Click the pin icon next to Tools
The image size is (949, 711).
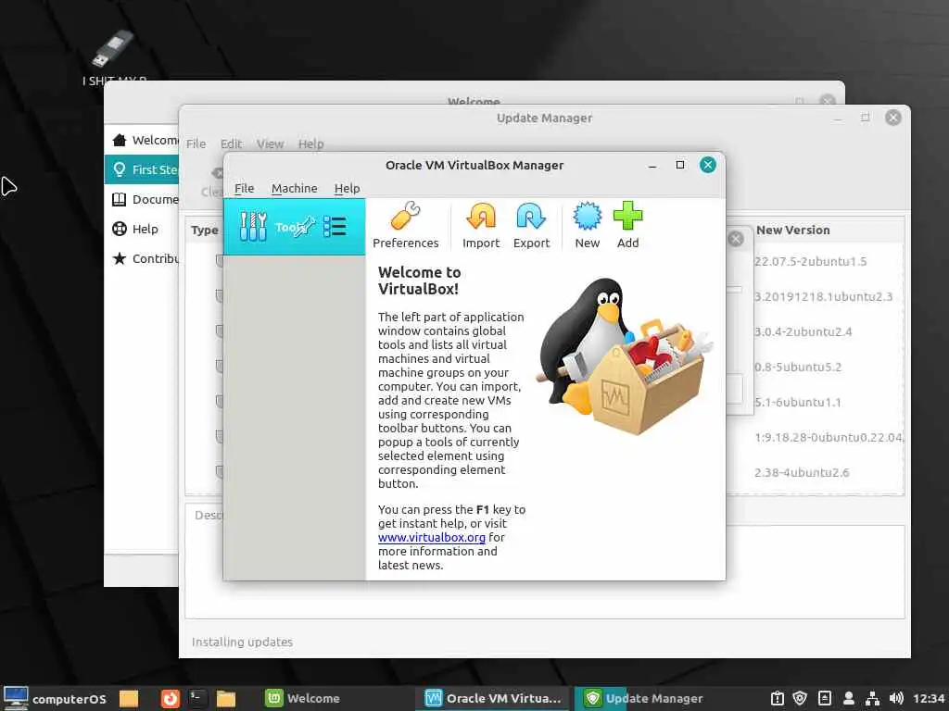pyautogui.click(x=306, y=226)
